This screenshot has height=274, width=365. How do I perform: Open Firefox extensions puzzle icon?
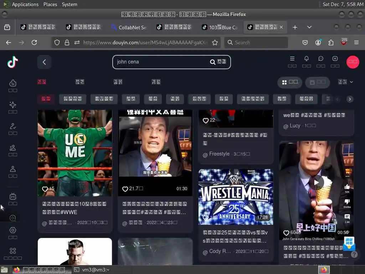[331, 42]
